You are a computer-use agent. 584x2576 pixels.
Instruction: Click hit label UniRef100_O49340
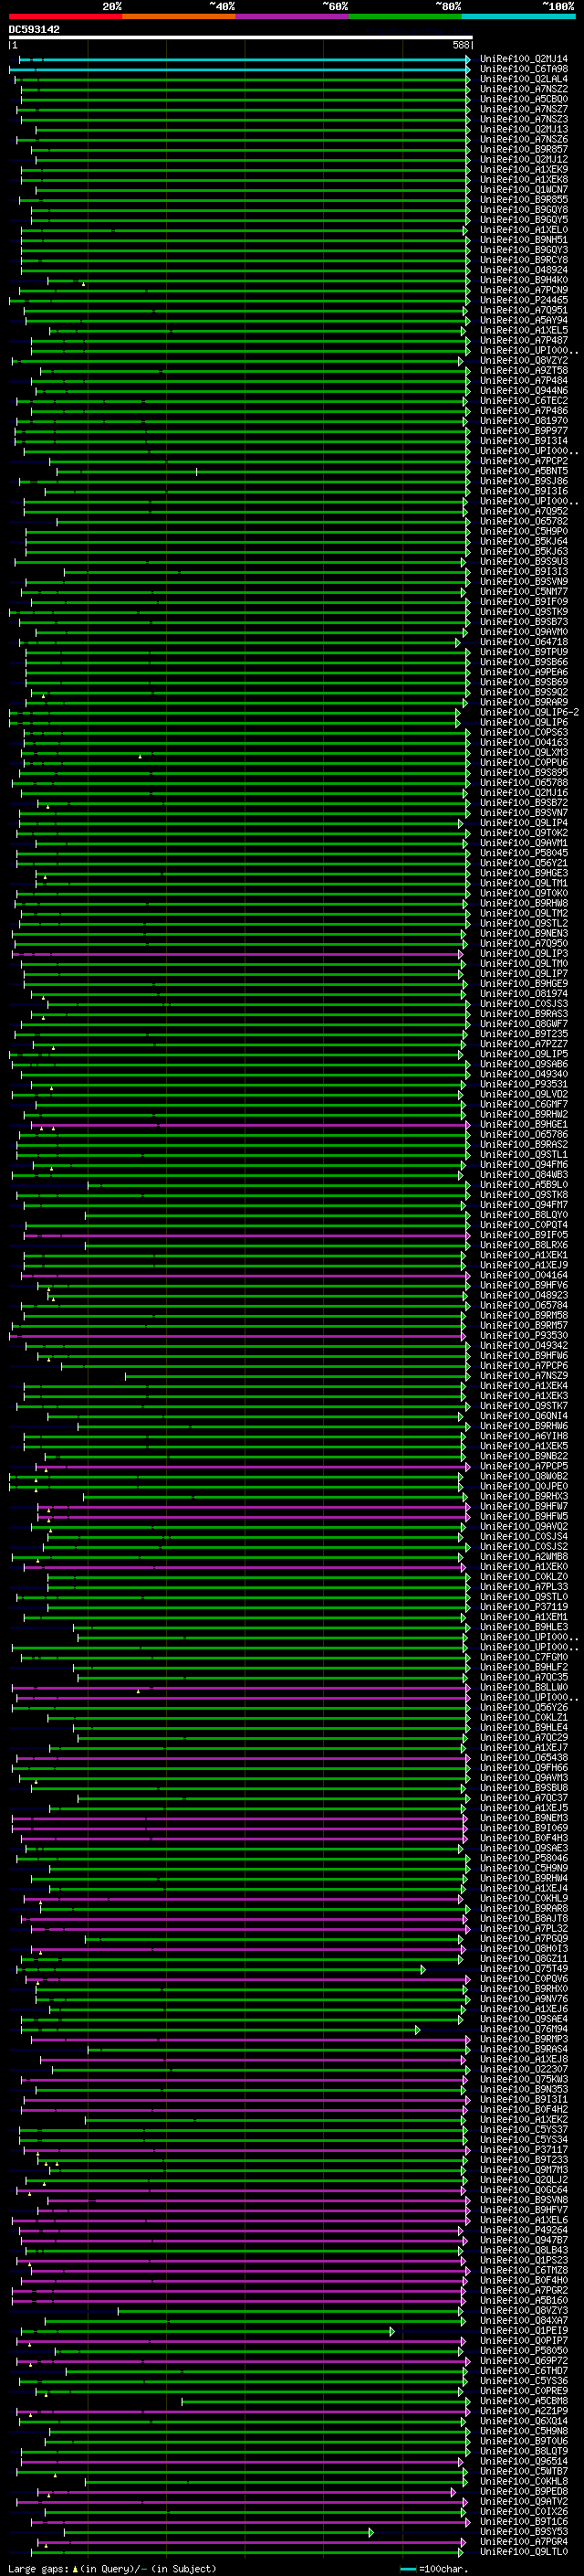point(524,1074)
